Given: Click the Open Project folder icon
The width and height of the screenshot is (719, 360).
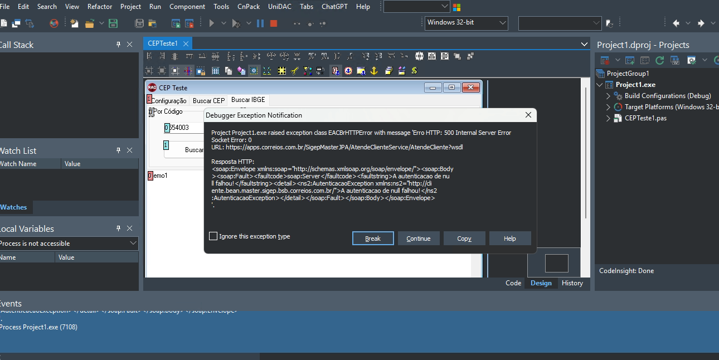Looking at the screenshot, I should 152,23.
